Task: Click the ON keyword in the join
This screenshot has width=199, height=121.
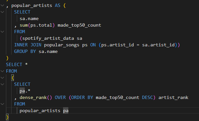Action: (x=93, y=45)
